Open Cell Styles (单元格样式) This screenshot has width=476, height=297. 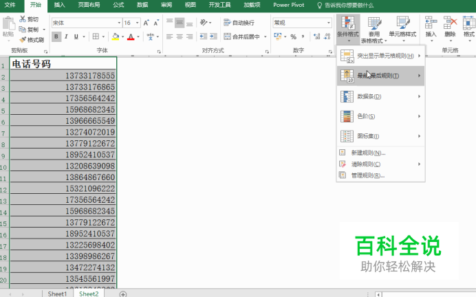402,29
